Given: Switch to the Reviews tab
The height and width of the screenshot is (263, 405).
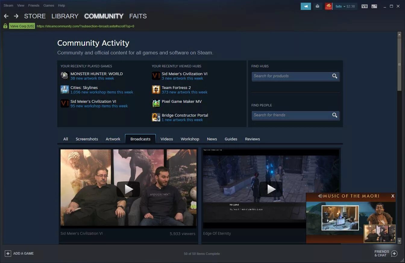Looking at the screenshot, I should point(253,139).
